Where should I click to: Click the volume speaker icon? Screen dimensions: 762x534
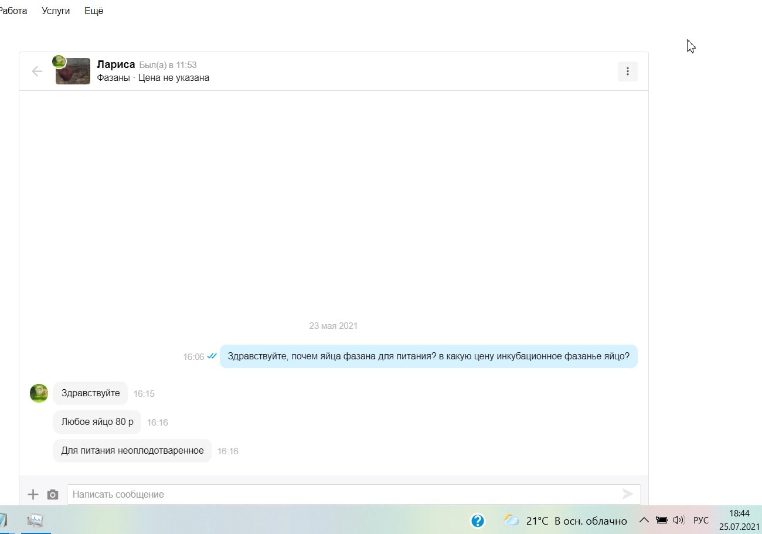coord(679,521)
